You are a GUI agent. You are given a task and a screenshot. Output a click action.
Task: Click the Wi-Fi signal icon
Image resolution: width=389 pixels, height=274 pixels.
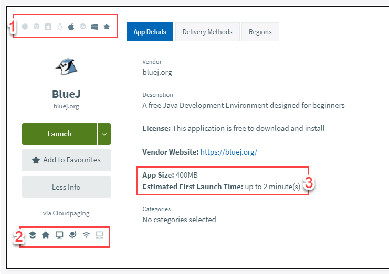[x=86, y=235]
